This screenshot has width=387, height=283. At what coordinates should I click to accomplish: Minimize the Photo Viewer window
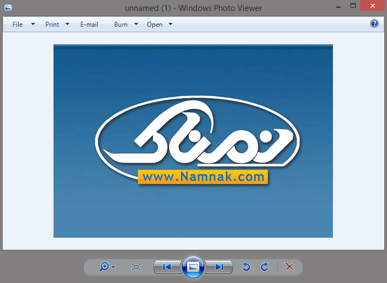[x=338, y=6]
